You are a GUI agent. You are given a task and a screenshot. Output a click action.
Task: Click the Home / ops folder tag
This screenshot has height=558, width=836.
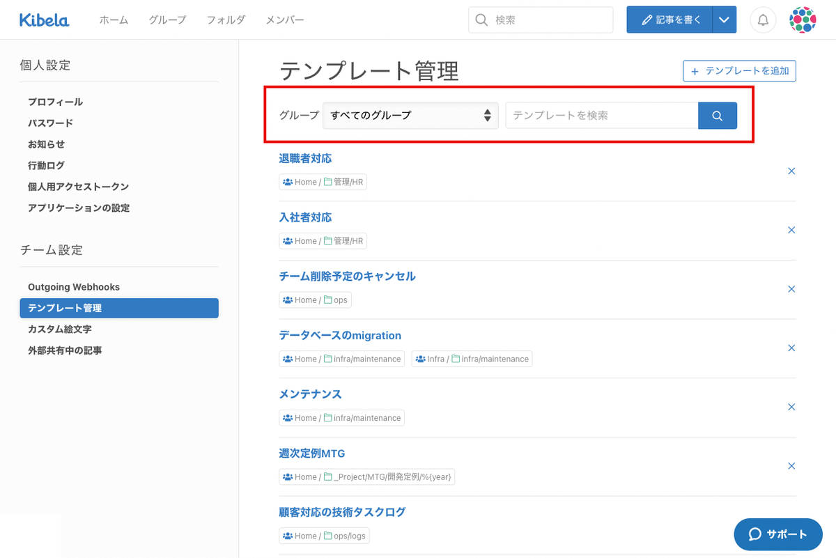(x=315, y=300)
